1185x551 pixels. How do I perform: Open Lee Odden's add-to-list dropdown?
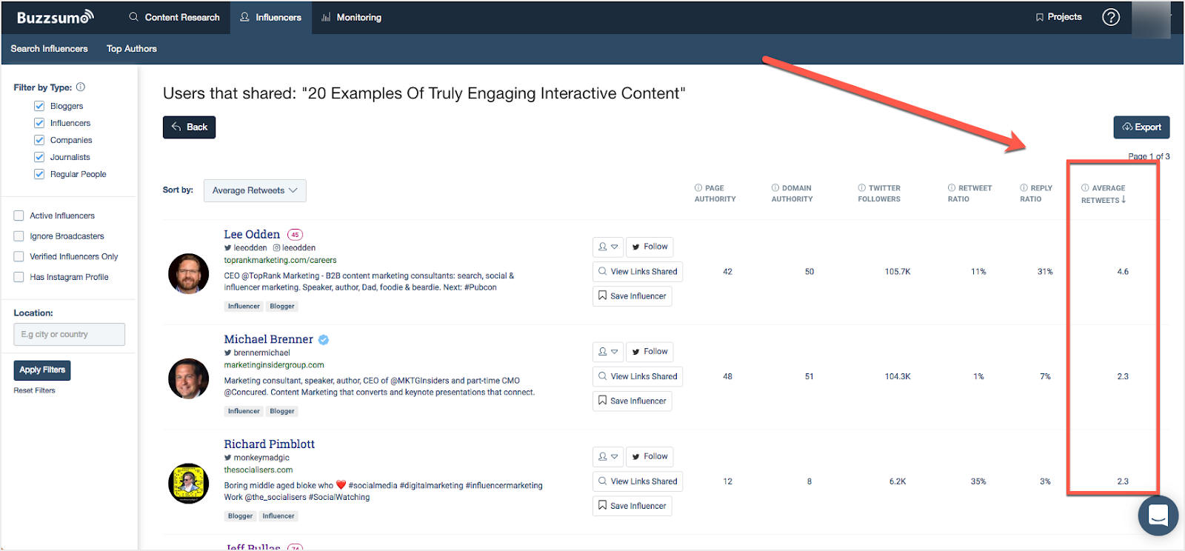608,247
